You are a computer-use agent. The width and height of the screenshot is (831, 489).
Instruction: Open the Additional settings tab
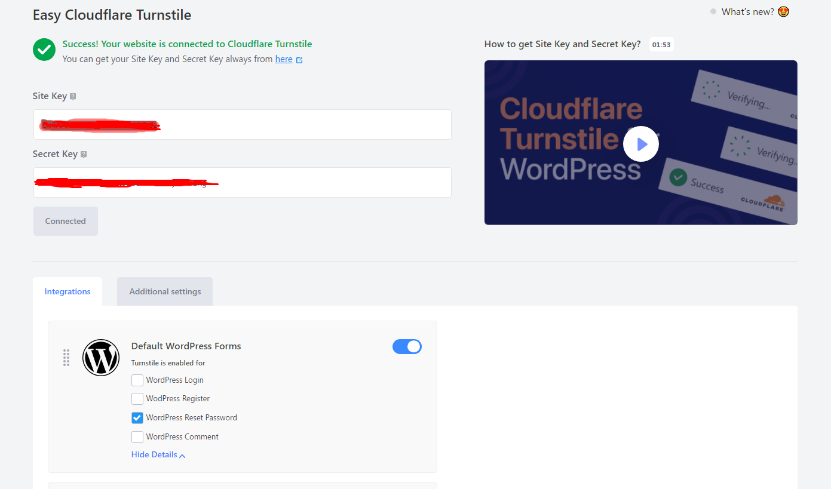(x=165, y=291)
